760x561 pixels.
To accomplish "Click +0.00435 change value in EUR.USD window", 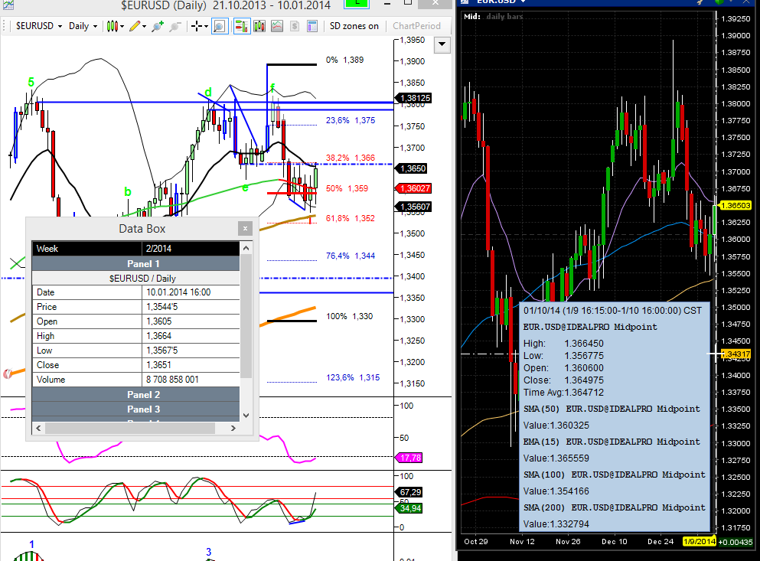I will coord(736,542).
